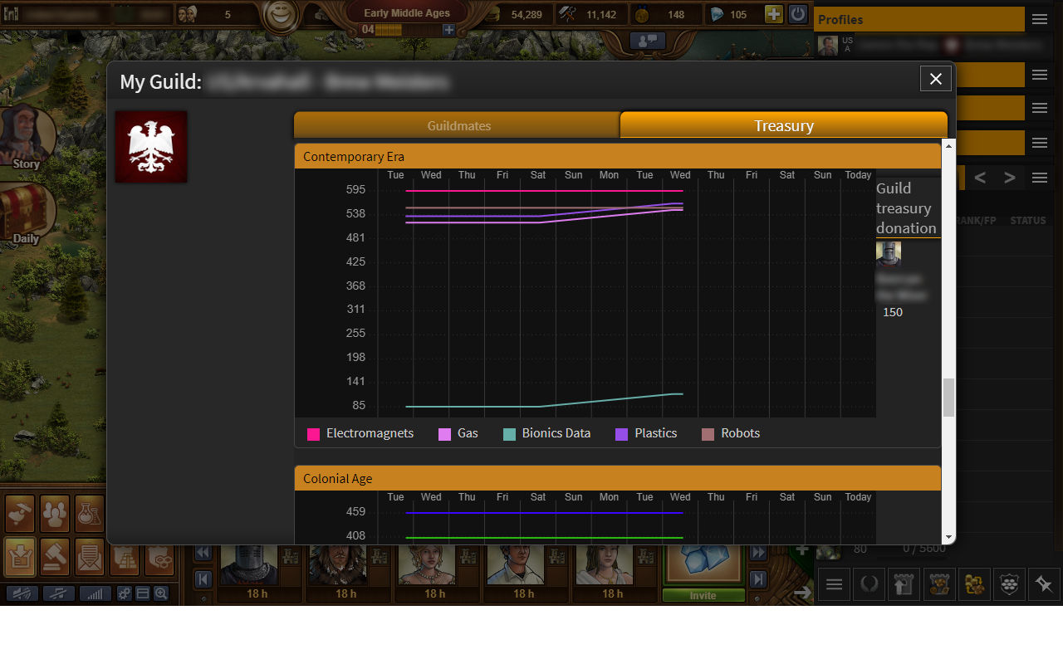Viewport: 1063px width, 664px height.
Task: Open the message center envelope icon
Action: click(x=90, y=557)
